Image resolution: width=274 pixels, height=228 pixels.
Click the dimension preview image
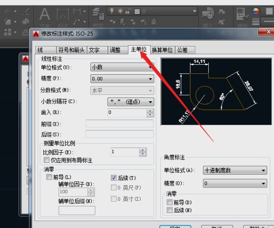point(216,92)
